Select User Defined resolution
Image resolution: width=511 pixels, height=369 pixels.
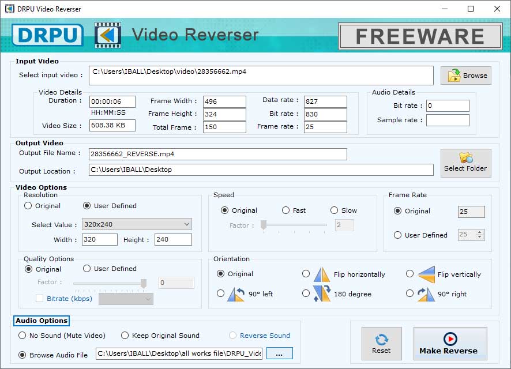[x=87, y=206]
